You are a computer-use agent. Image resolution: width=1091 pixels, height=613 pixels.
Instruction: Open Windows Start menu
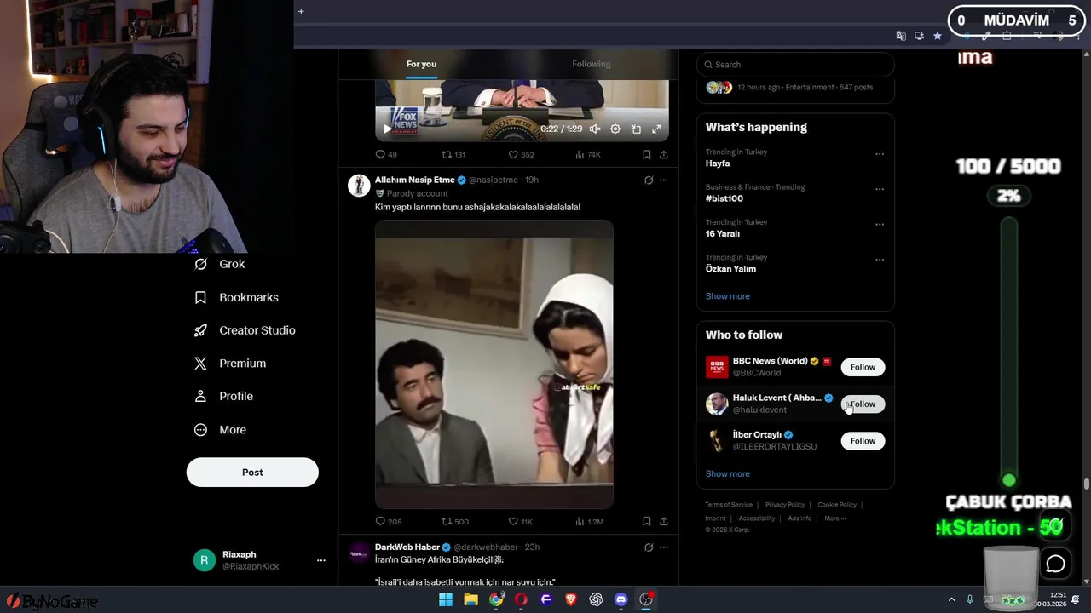coord(446,599)
